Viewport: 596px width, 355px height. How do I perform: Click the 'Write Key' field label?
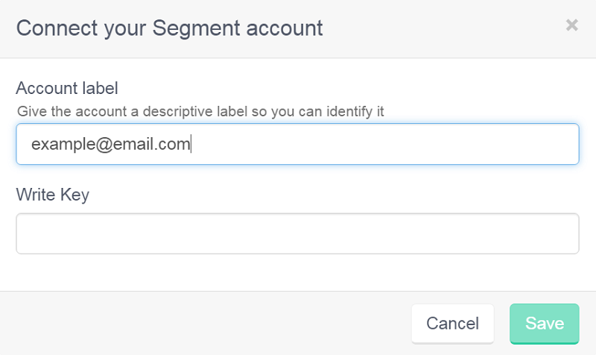tap(52, 195)
